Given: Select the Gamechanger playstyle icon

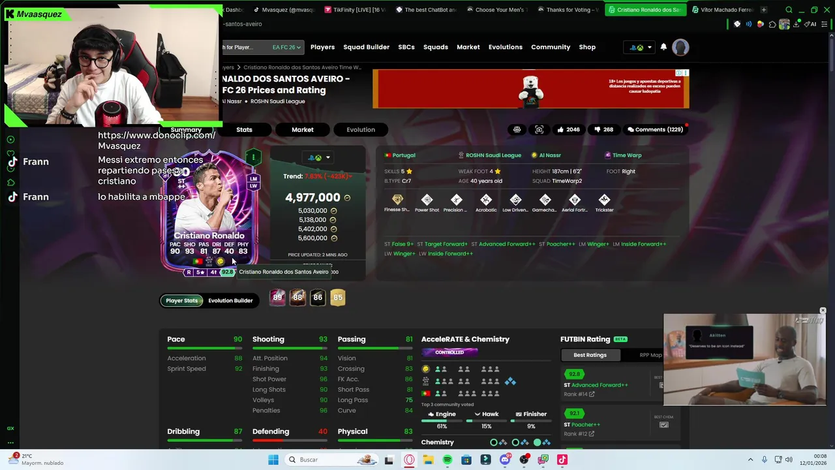Looking at the screenshot, I should [x=545, y=199].
